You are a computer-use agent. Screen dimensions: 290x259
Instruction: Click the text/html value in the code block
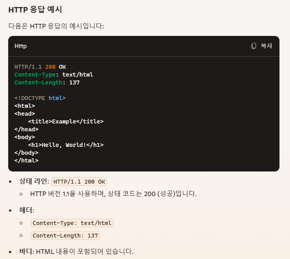78,75
